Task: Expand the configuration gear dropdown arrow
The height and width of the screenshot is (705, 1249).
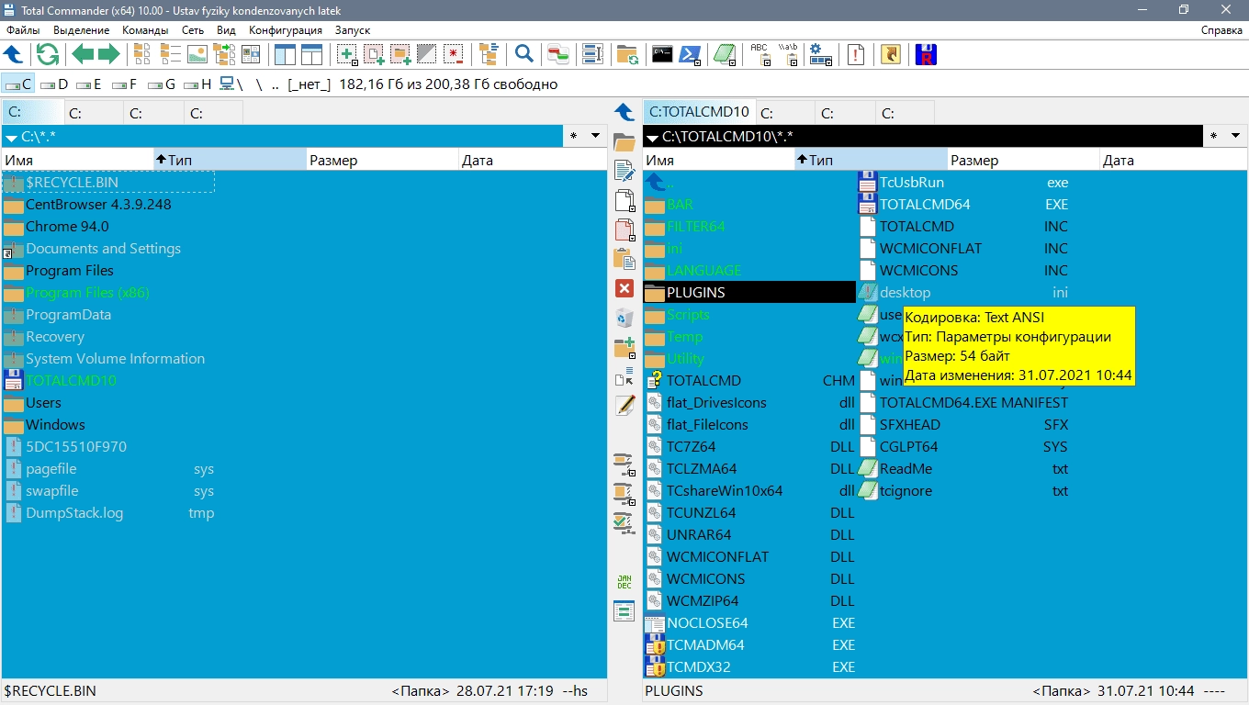Action: 829,62
